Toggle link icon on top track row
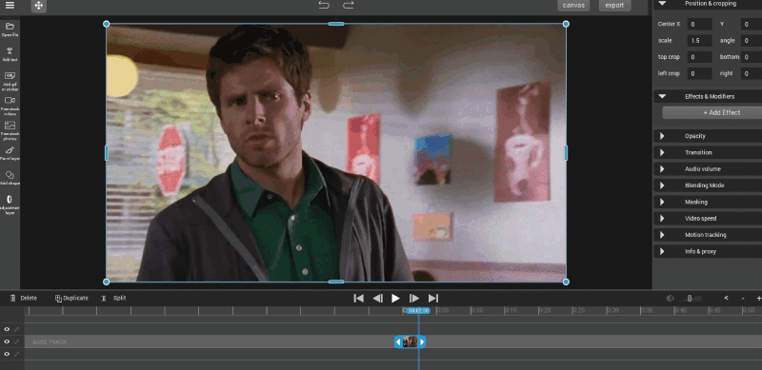This screenshot has height=370, width=762. click(16, 329)
